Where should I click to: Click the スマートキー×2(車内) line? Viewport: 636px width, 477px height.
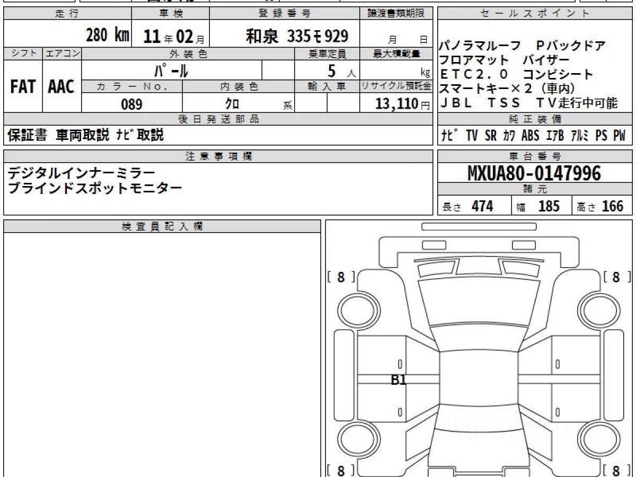(x=507, y=89)
